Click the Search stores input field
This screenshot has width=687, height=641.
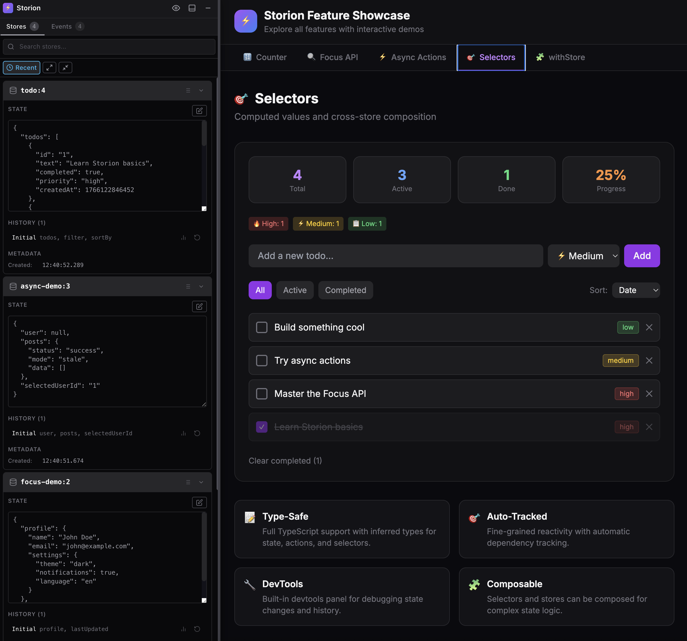coord(109,47)
